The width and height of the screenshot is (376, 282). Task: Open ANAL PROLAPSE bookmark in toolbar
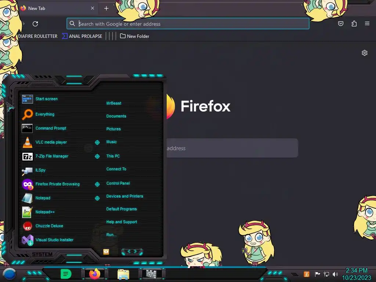(x=82, y=36)
